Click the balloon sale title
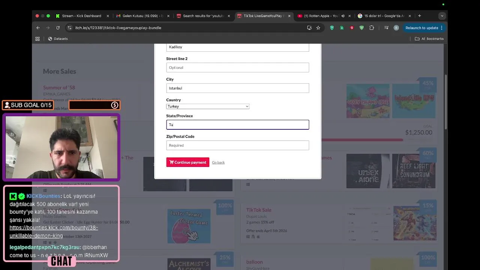480x270 pixels. point(254,262)
